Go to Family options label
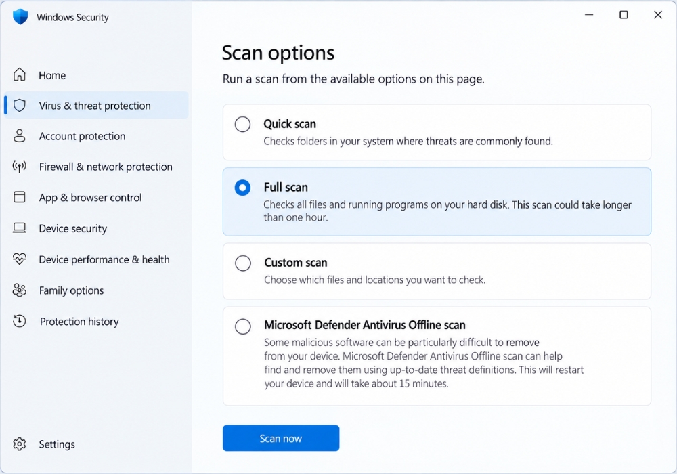The height and width of the screenshot is (474, 677). tap(71, 290)
